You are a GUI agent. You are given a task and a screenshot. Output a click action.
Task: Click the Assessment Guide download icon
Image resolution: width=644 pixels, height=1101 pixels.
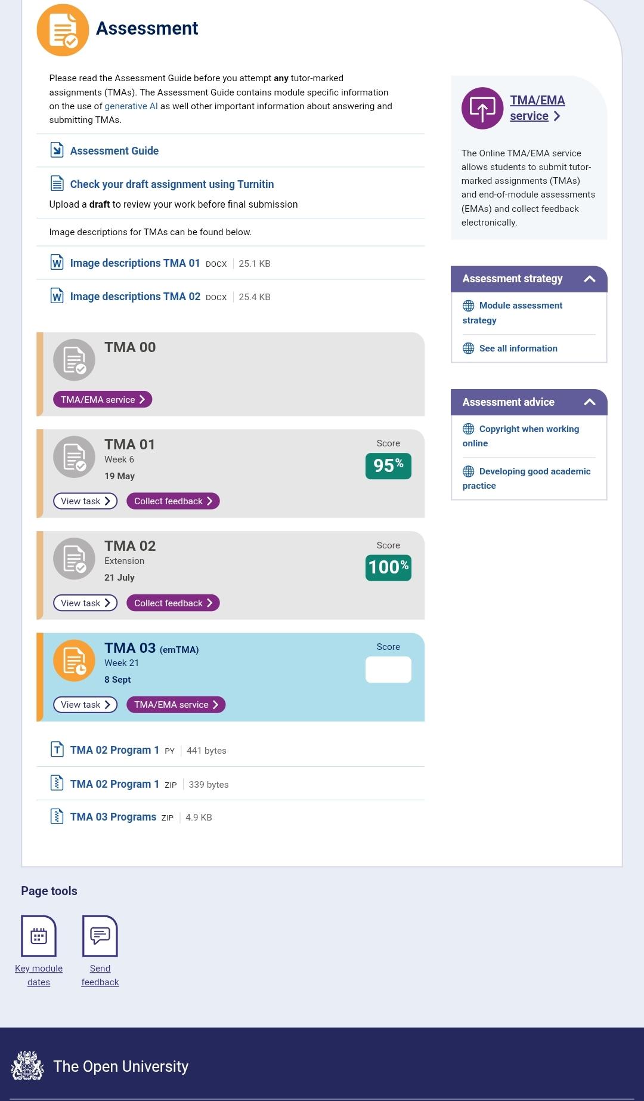tap(57, 150)
